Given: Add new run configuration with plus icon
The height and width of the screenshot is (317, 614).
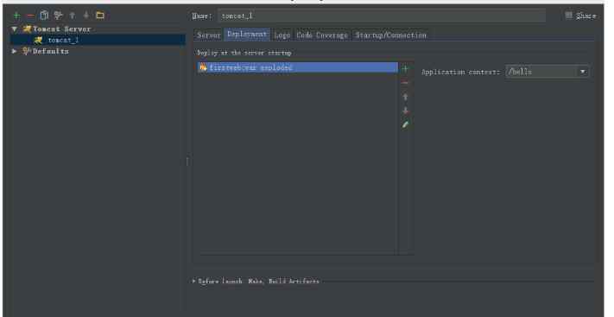Looking at the screenshot, I should pyautogui.click(x=16, y=16).
